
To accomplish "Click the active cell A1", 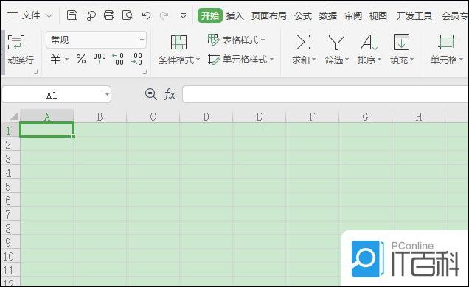I will tap(47, 130).
